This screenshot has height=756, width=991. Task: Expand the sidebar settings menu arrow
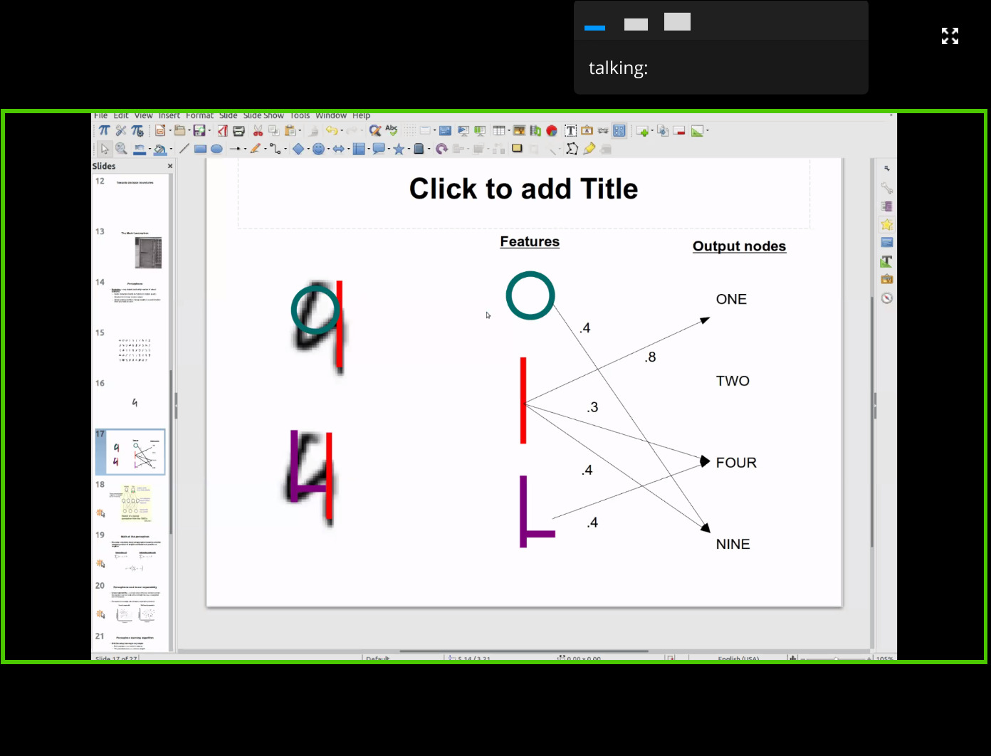coord(886,169)
